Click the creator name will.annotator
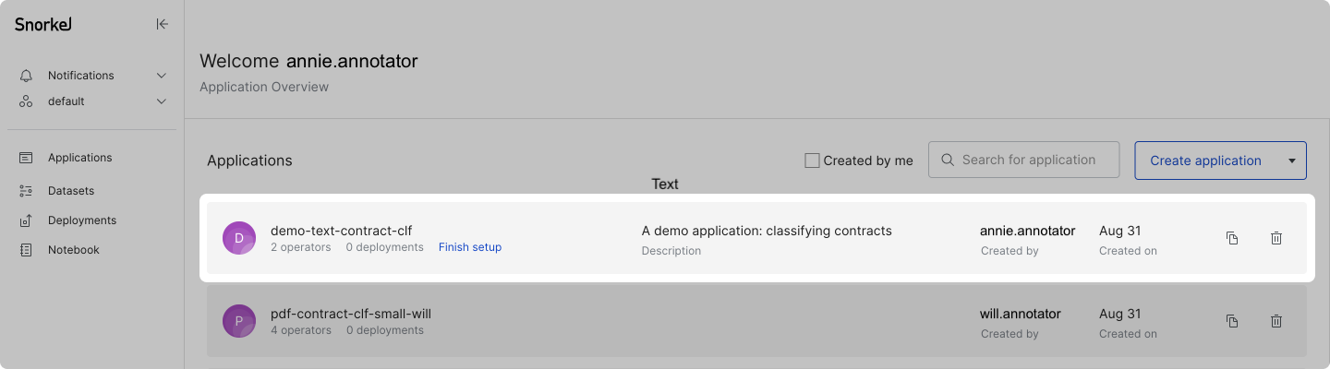Image resolution: width=1330 pixels, height=369 pixels. pos(1021,314)
